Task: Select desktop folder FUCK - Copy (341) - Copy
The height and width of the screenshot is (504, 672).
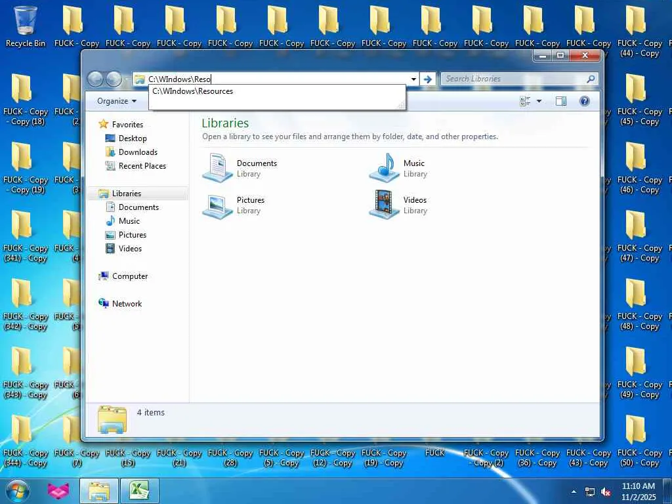Action: tap(26, 236)
